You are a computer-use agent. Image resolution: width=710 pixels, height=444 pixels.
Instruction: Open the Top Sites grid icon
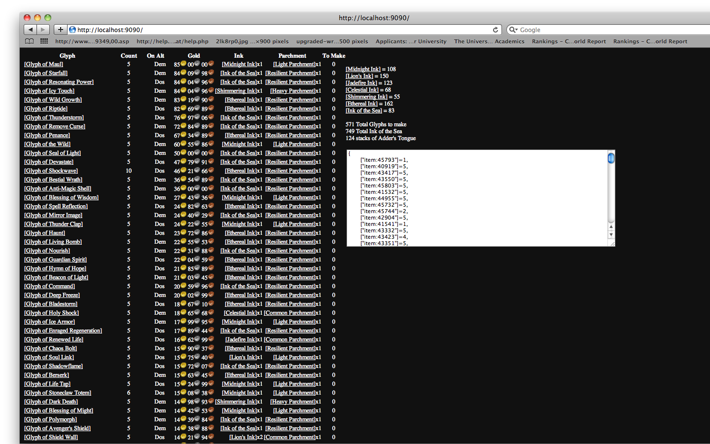[44, 41]
